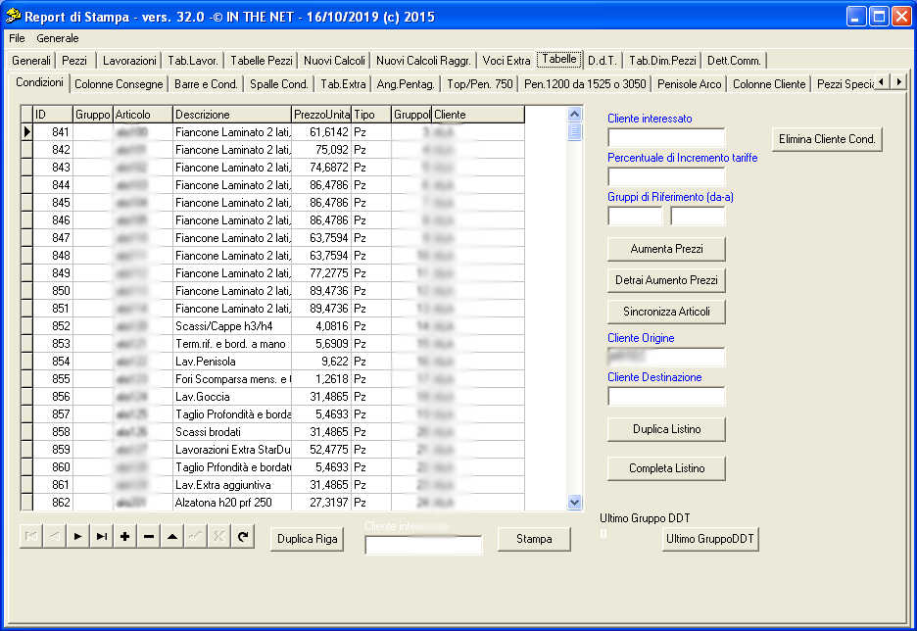Delete record with minus button
This screenshot has height=631, width=917.
[x=149, y=536]
